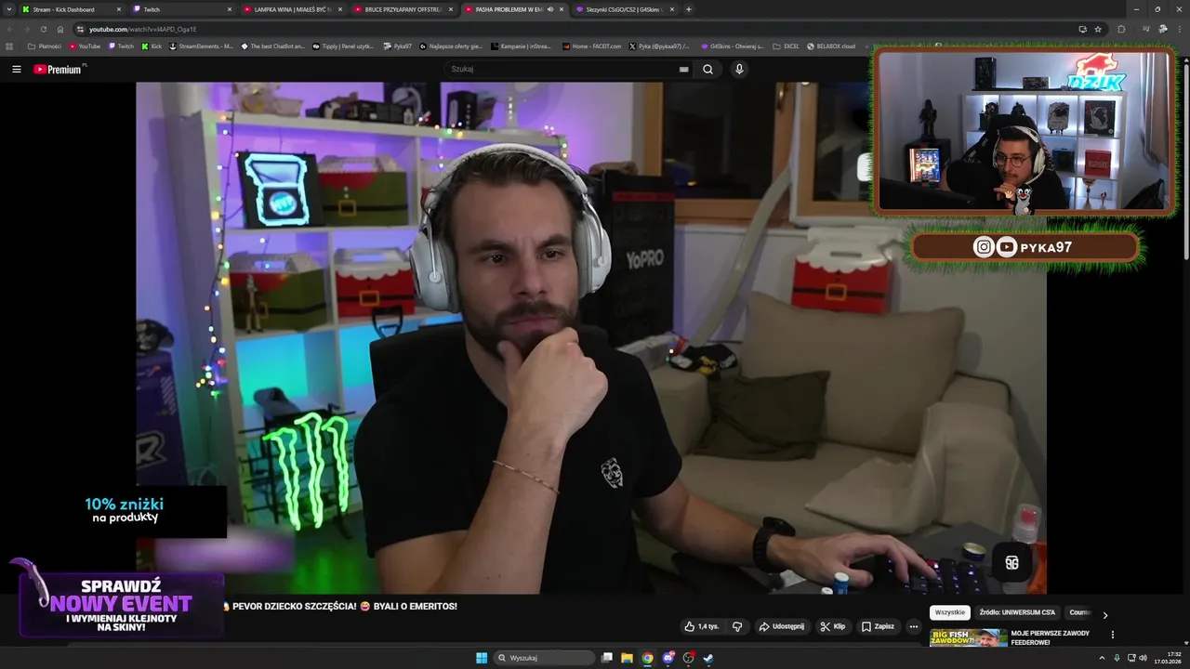Open the Kick bookmark

coord(152,46)
